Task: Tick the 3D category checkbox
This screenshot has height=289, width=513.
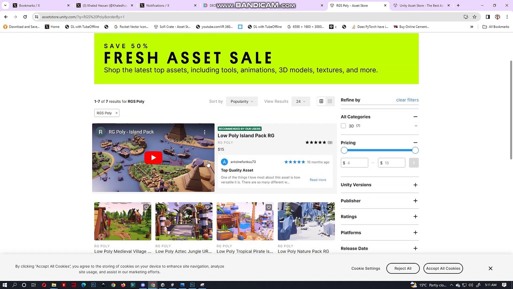Action: click(x=343, y=126)
